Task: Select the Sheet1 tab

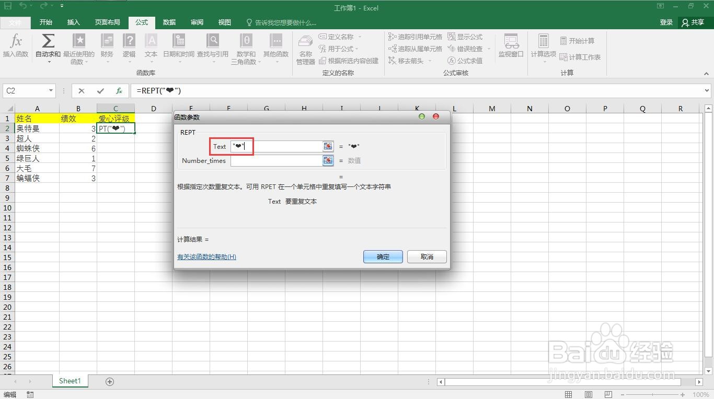Action: coord(70,381)
